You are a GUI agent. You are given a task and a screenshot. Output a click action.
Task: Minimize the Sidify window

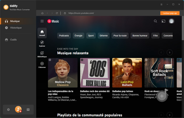[167, 4]
